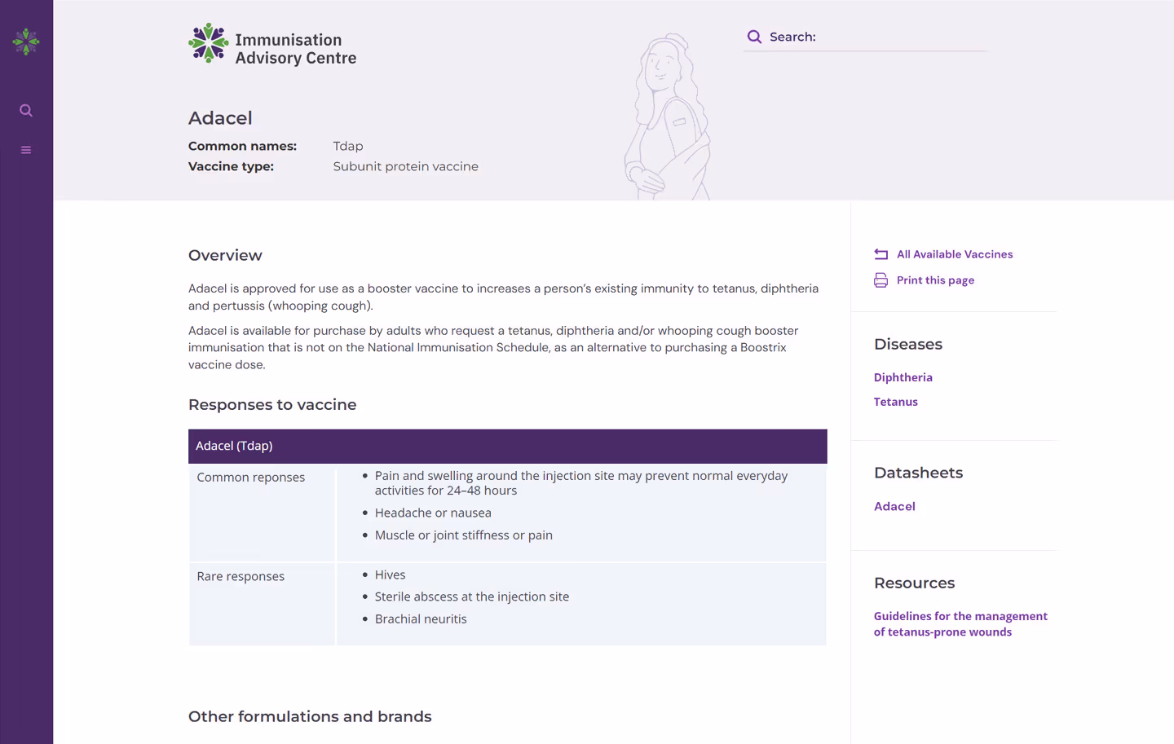Click the Diseases sidebar heading
Image resolution: width=1174 pixels, height=744 pixels.
pos(907,344)
